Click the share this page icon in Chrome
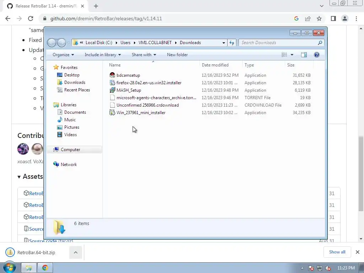Viewport: 364px width, 273px height. pyautogui.click(x=308, y=18)
